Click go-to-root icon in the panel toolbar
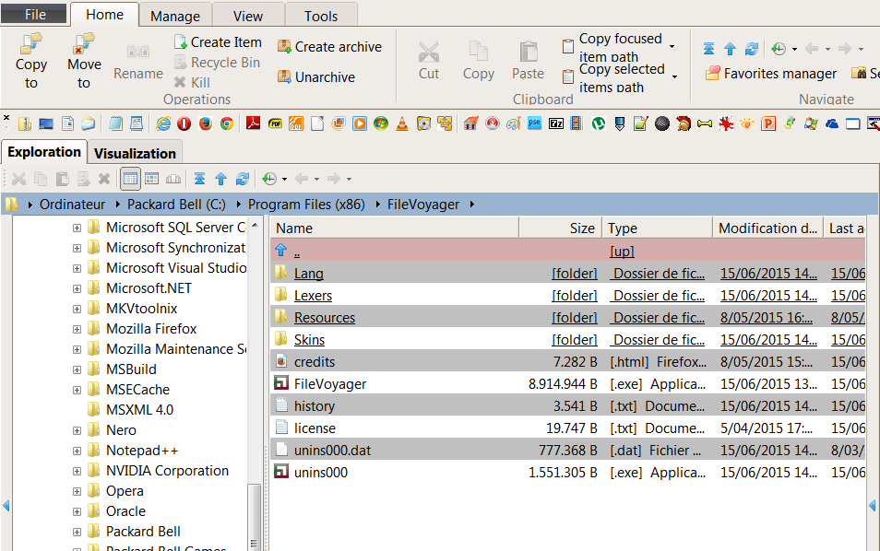The height and width of the screenshot is (551, 880). 199,179
